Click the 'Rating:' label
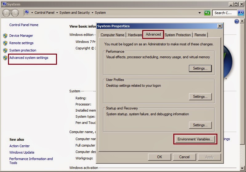The image size is (246, 172). click(x=81, y=98)
